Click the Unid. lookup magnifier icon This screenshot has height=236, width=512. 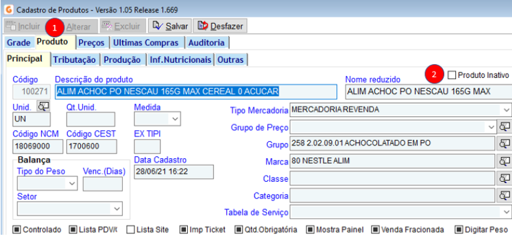[43, 106]
